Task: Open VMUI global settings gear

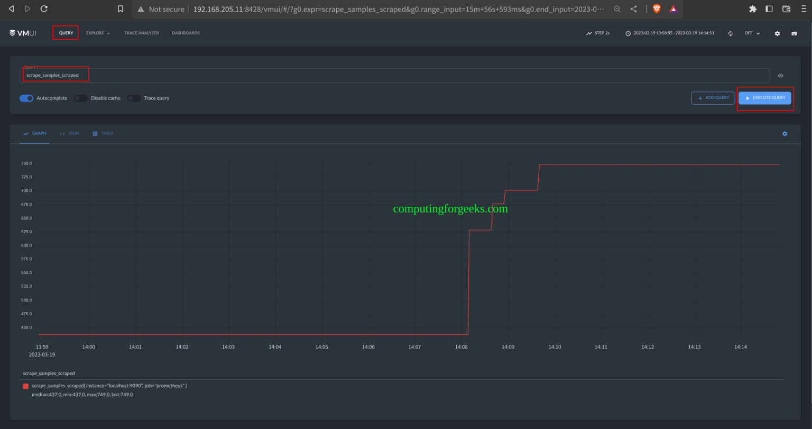Action: tap(777, 33)
